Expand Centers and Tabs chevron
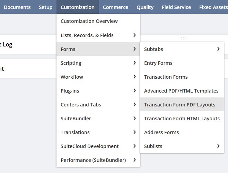This screenshot has width=228, height=173. pos(134,104)
